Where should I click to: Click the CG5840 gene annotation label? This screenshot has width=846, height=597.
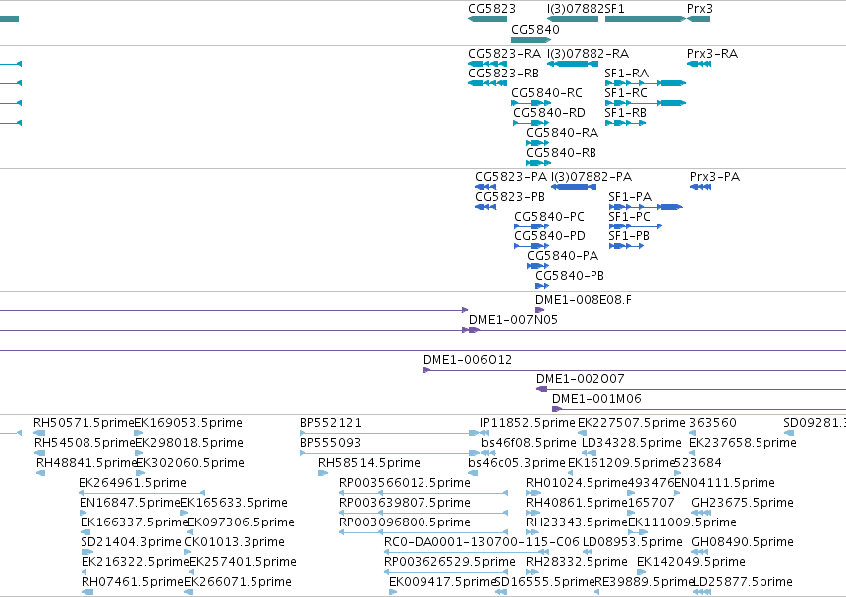click(x=535, y=29)
